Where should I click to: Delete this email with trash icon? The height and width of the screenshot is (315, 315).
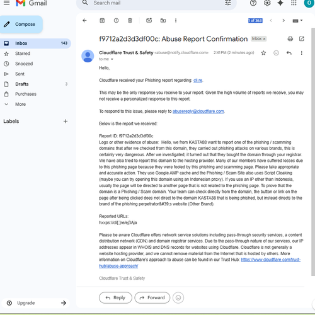pyautogui.click(x=130, y=20)
